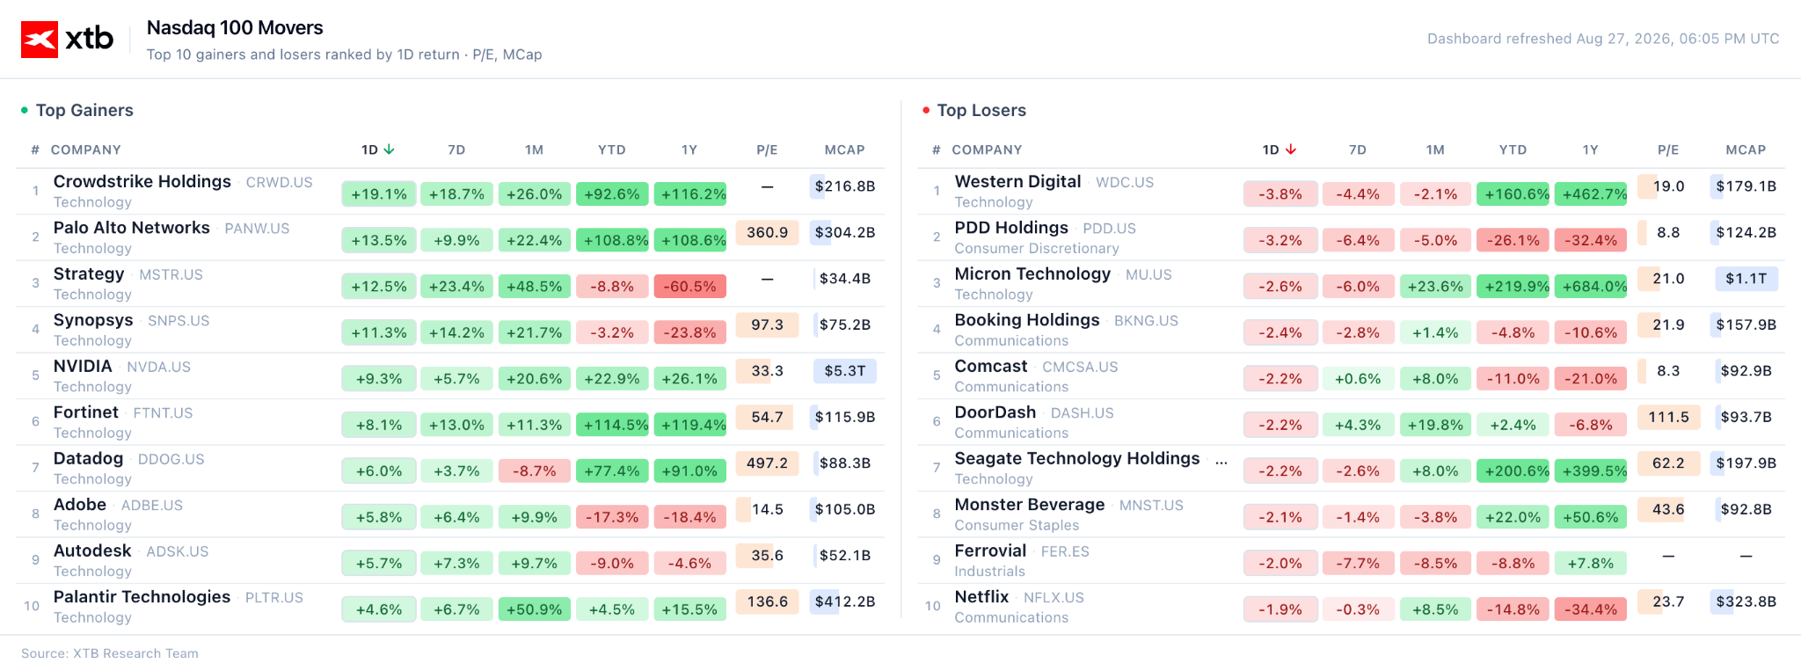Select the PDD.US ticker

1110,229
